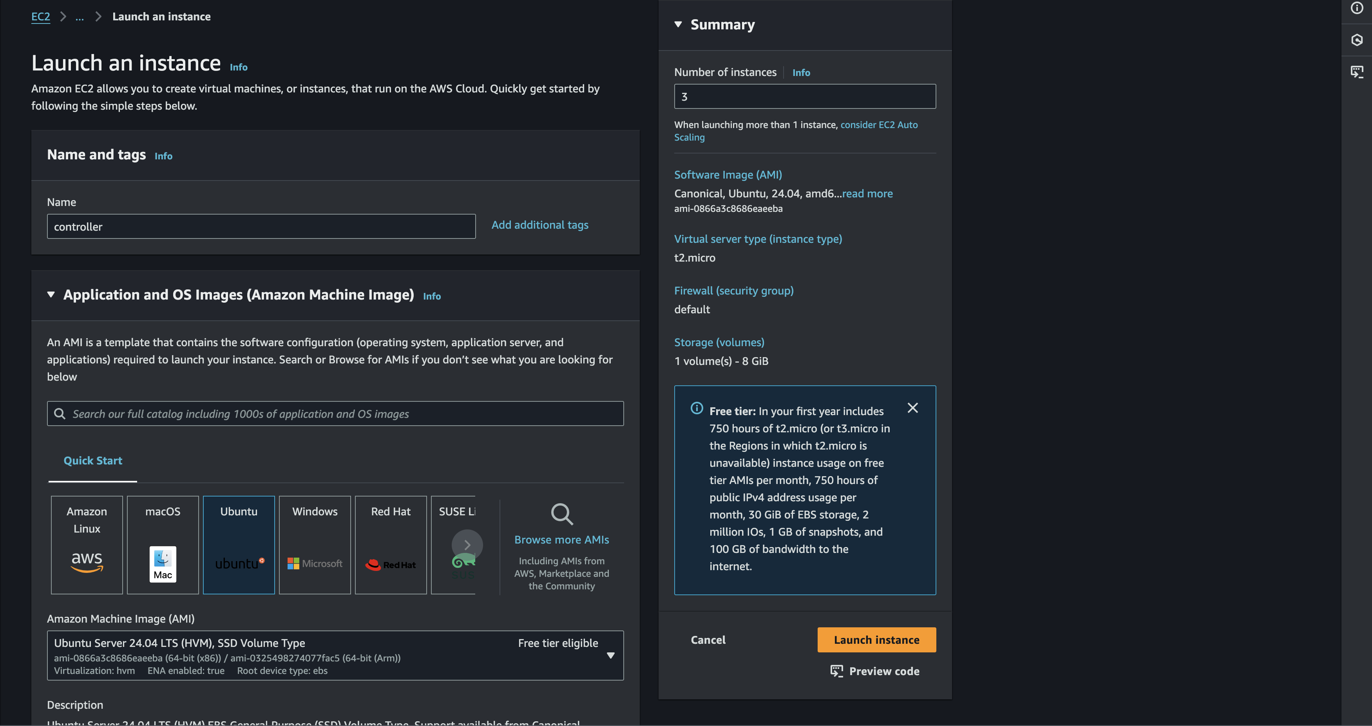Open Info next to Application and OS Images

(x=432, y=296)
